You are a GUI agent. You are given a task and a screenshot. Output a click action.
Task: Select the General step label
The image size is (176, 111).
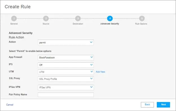[14, 24]
